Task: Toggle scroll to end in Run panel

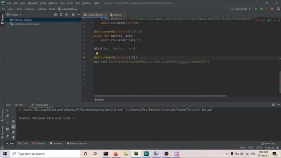Action: point(13,127)
